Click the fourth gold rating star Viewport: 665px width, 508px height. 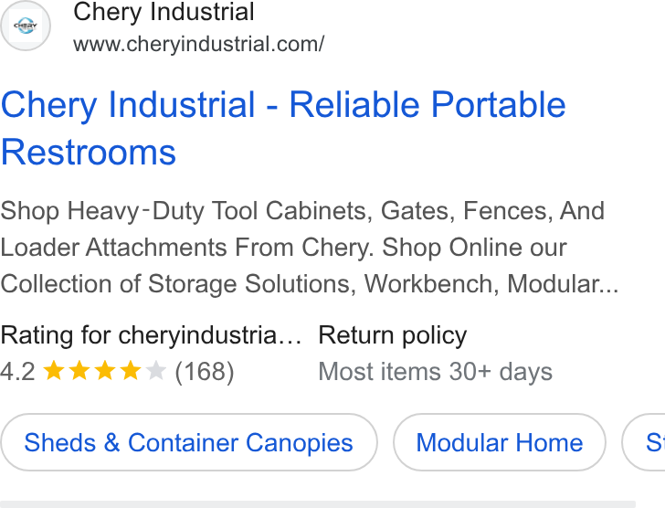131,371
